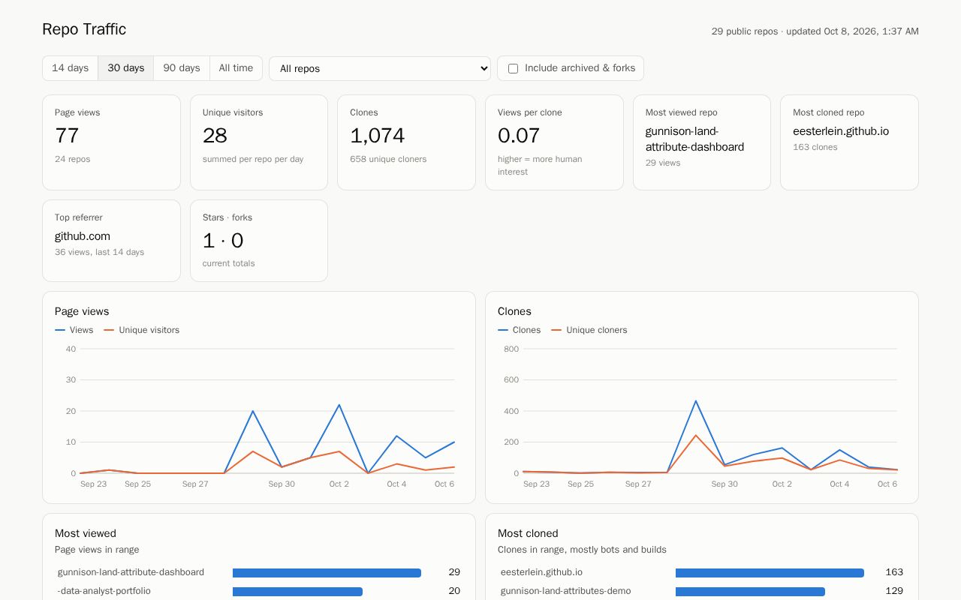Click the 'summed per repo per day' caption
The width and height of the screenshot is (961, 600).
pos(253,159)
